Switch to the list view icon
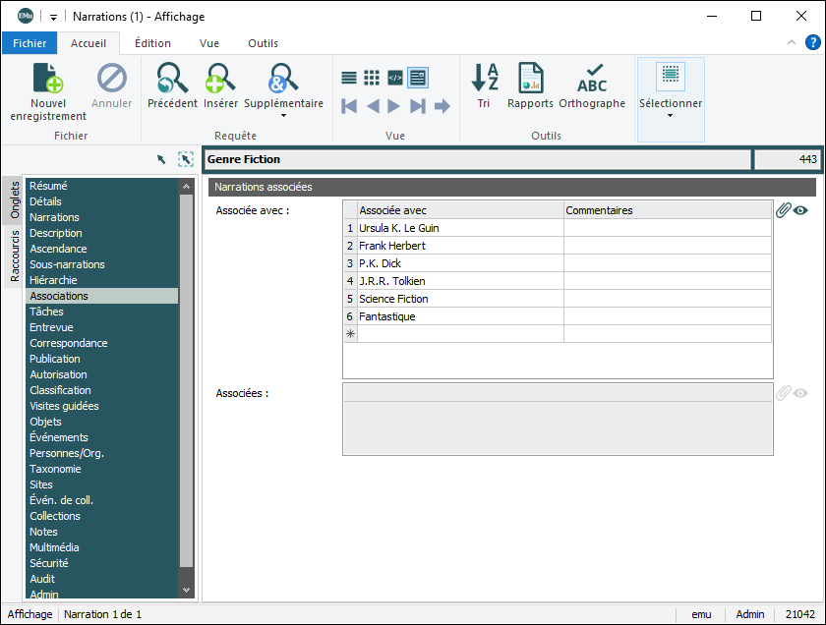 pyautogui.click(x=349, y=78)
